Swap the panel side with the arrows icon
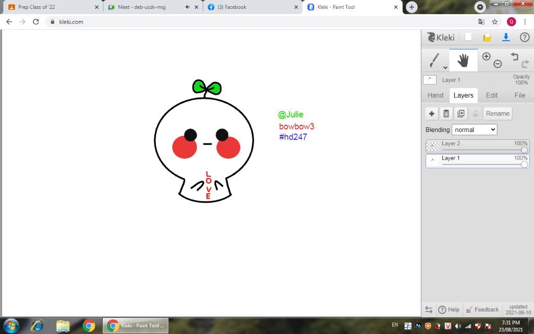 pyautogui.click(x=429, y=309)
